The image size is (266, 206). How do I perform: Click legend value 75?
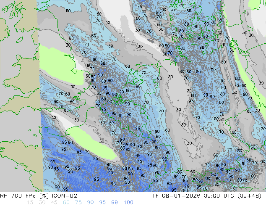pyautogui.click(x=78, y=203)
